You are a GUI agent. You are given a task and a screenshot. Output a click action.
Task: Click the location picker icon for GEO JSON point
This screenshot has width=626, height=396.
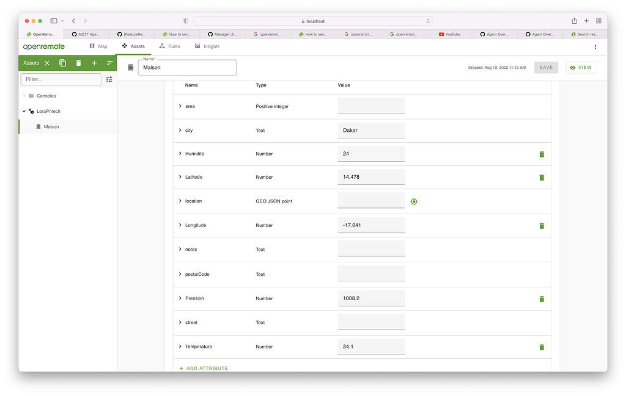[414, 201]
